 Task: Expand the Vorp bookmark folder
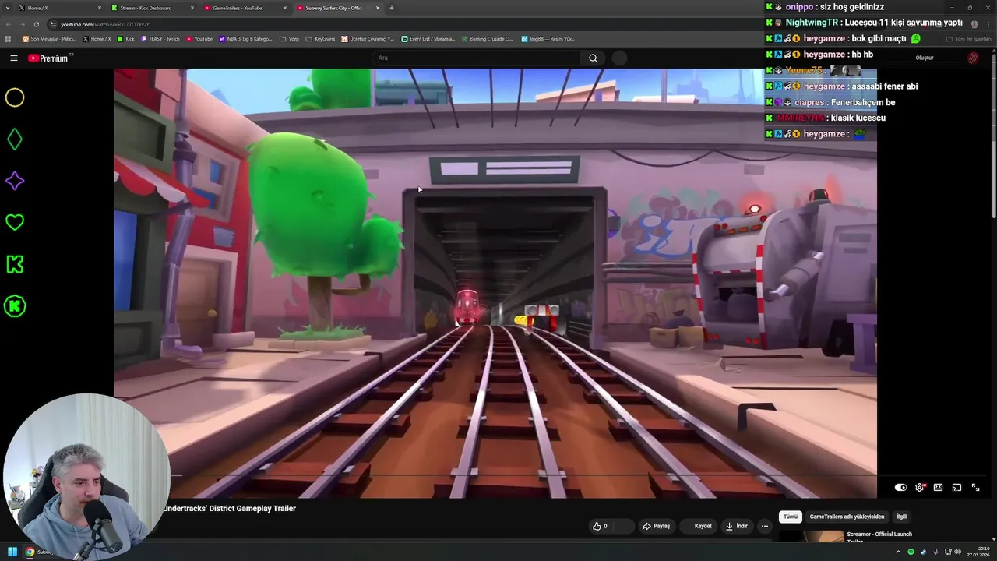coord(289,39)
